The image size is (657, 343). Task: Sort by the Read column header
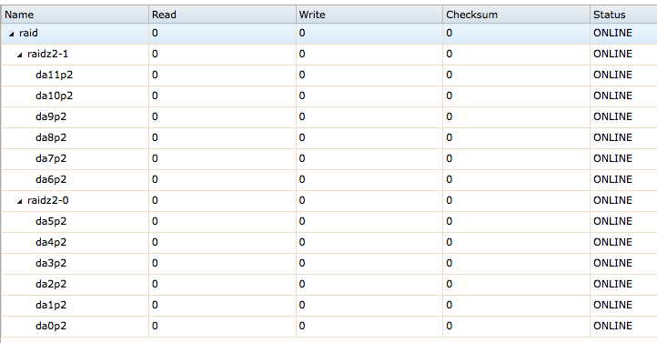pos(222,15)
